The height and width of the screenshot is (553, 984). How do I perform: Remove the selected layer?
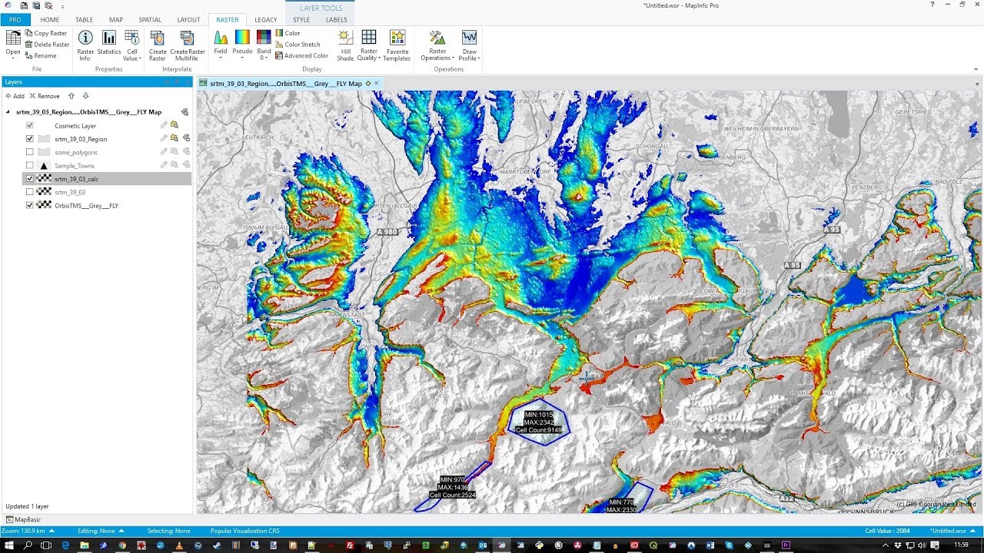click(x=45, y=96)
